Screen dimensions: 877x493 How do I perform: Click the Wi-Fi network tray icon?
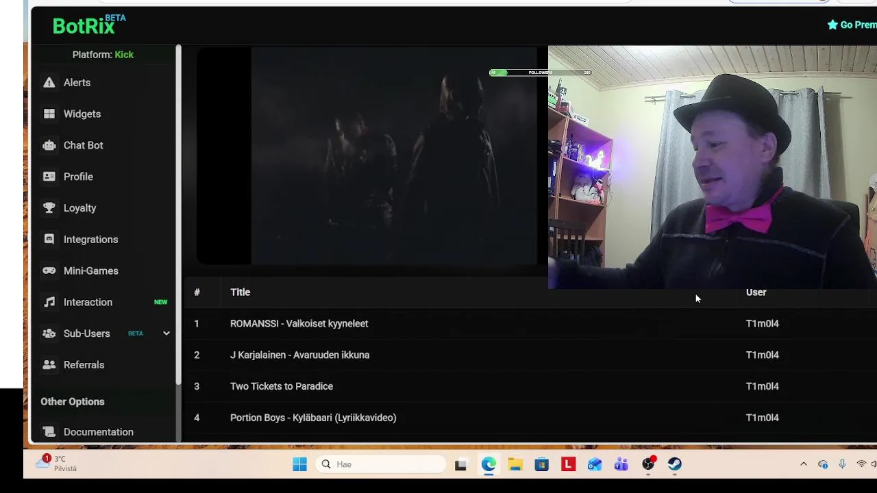861,464
